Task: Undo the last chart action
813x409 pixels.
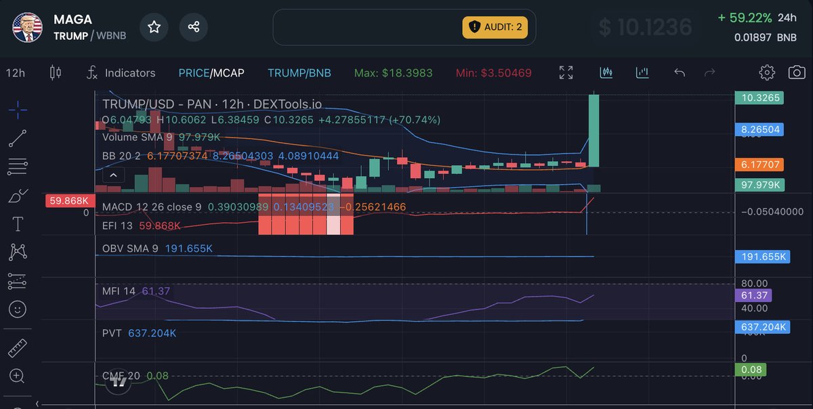Action: tap(680, 72)
